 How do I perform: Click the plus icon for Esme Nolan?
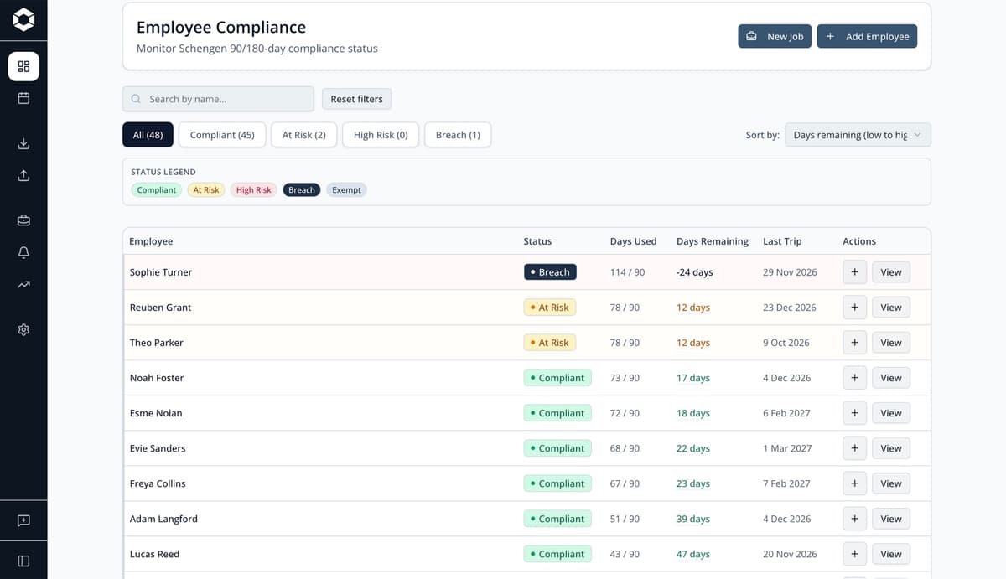coord(854,413)
